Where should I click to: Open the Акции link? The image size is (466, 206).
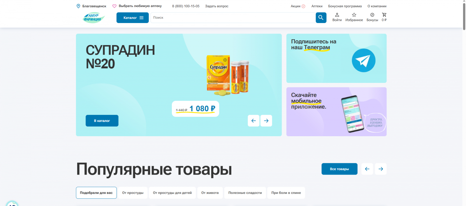tap(298, 6)
